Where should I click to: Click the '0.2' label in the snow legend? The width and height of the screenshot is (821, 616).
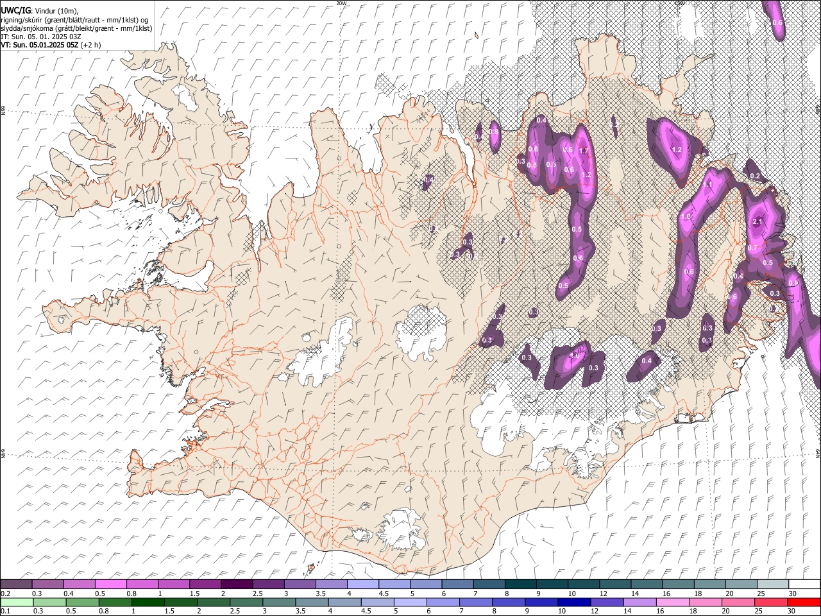click(x=4, y=594)
